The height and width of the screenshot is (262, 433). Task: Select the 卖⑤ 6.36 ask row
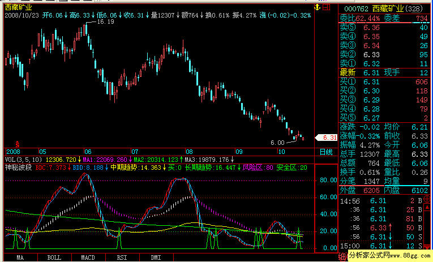coord(384,27)
